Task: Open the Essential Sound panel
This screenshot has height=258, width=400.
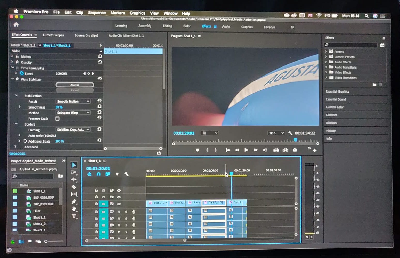Action: pos(336,99)
